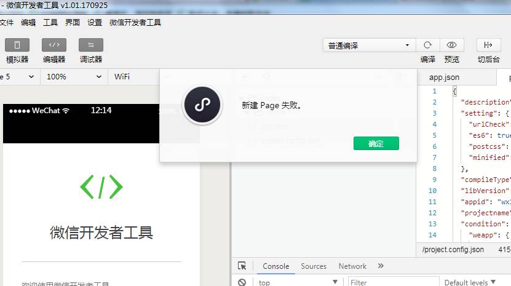Screen dimensions: 511x286
Task: Click the "description" key on line 2
Action: (x=485, y=102)
